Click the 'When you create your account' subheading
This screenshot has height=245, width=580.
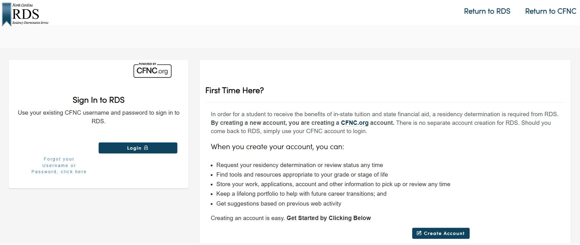point(277,147)
